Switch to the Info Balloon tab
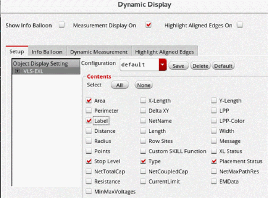 pyautogui.click(x=47, y=52)
